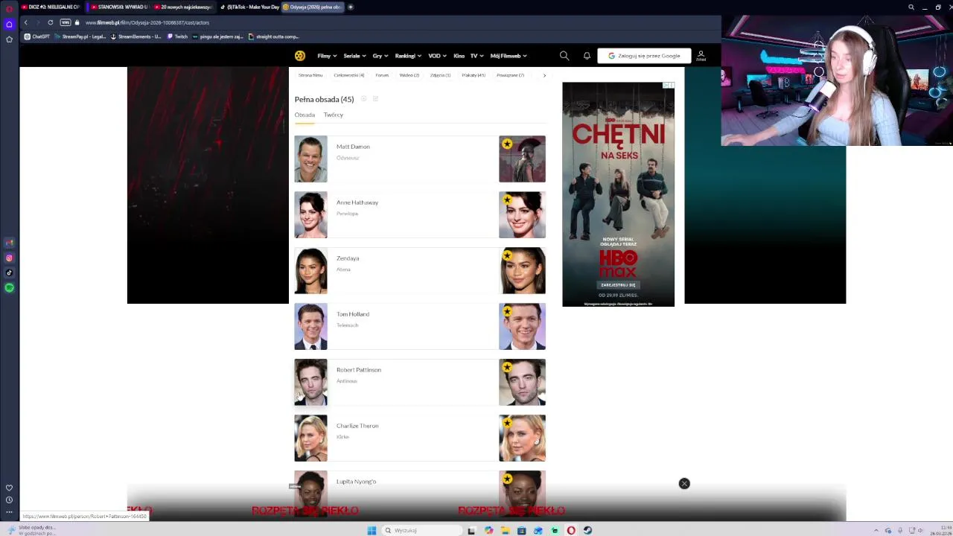Open the Opera sidebar home icon
This screenshot has width=953, height=536.
(x=9, y=24)
